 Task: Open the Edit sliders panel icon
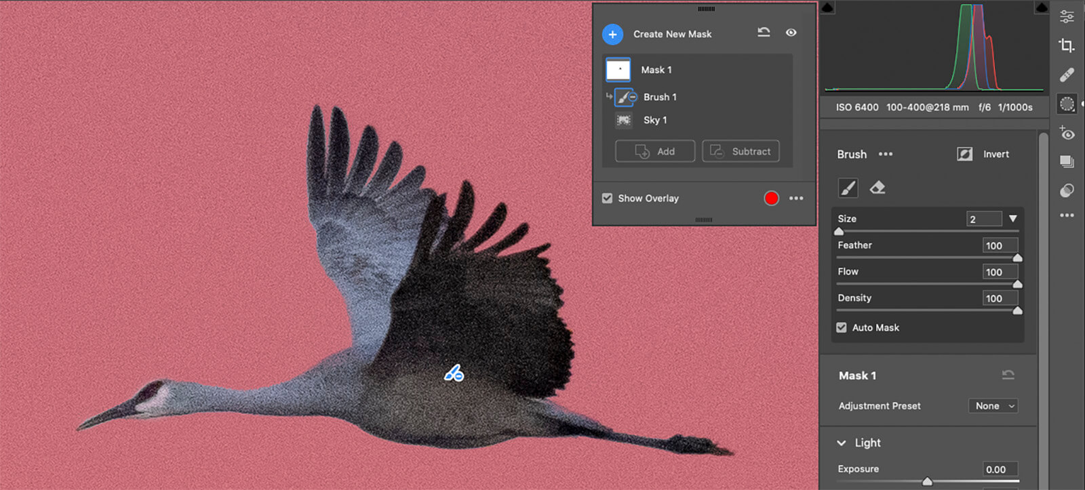point(1067,16)
